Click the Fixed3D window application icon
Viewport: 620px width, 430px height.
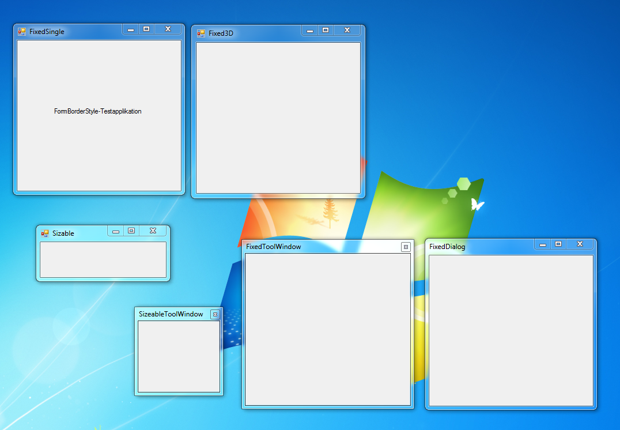pyautogui.click(x=201, y=33)
